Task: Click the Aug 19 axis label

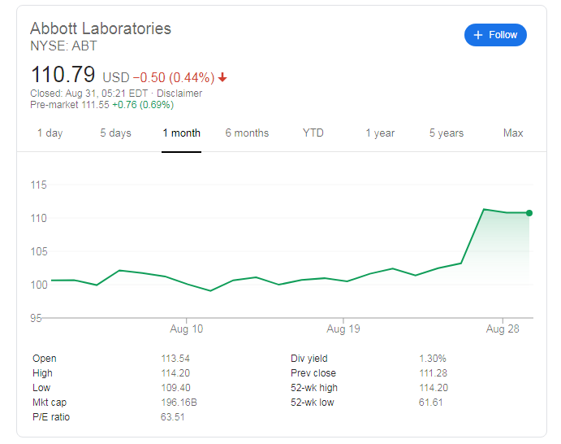Action: point(343,329)
